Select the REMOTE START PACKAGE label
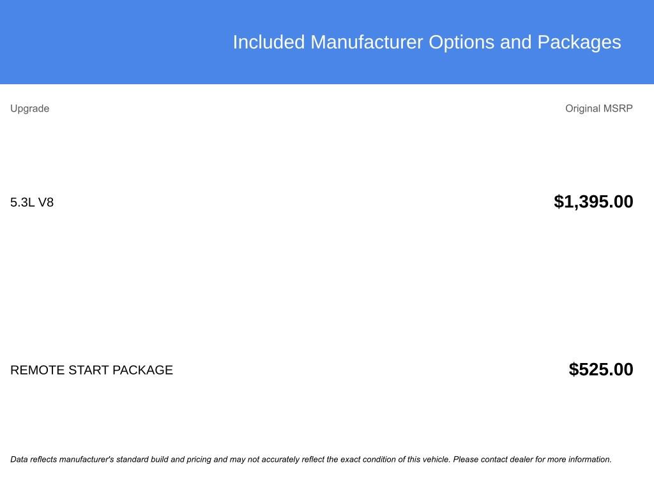Image resolution: width=654 pixels, height=490 pixels. tap(91, 370)
